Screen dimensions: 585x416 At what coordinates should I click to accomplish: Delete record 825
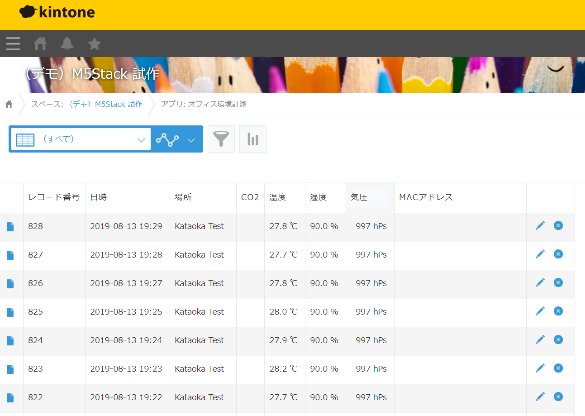click(x=558, y=311)
